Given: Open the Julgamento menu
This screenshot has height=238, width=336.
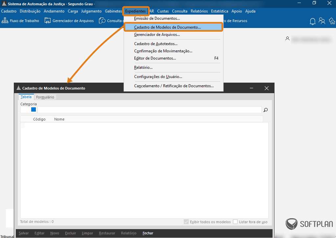Looking at the screenshot, I should (91, 11).
